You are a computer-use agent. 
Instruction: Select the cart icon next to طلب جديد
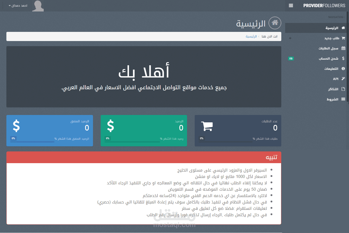click(343, 38)
